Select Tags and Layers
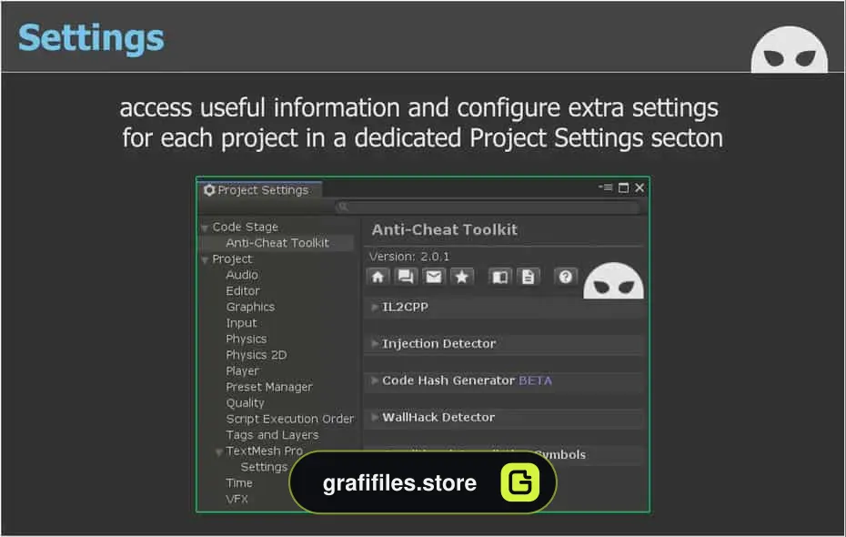 (272, 435)
